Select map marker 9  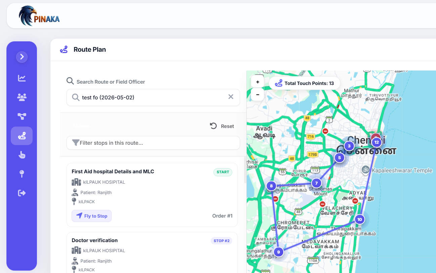[278, 252]
